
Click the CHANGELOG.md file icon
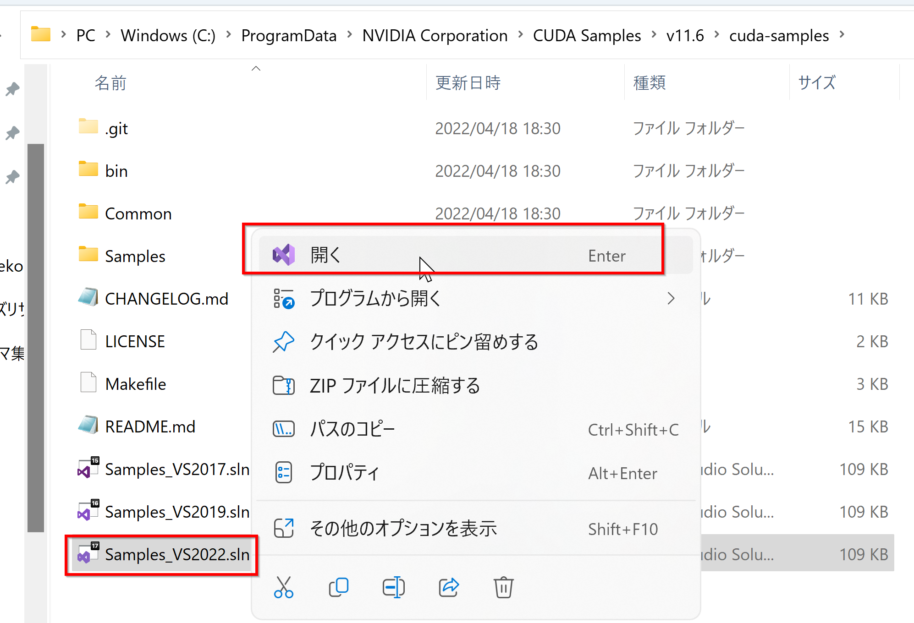tap(88, 297)
